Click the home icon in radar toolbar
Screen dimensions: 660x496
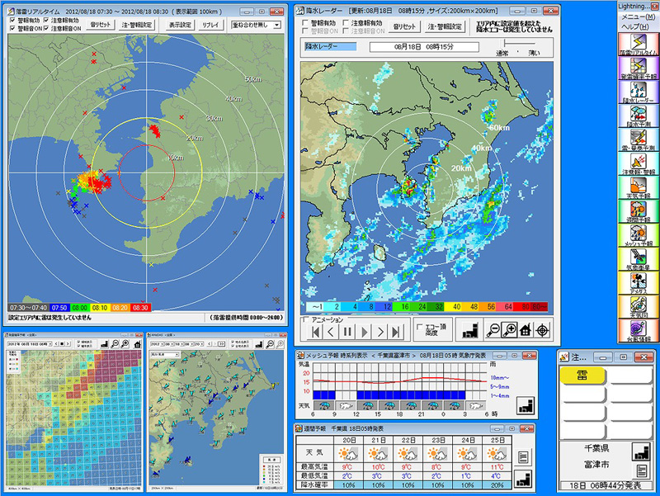point(526,330)
